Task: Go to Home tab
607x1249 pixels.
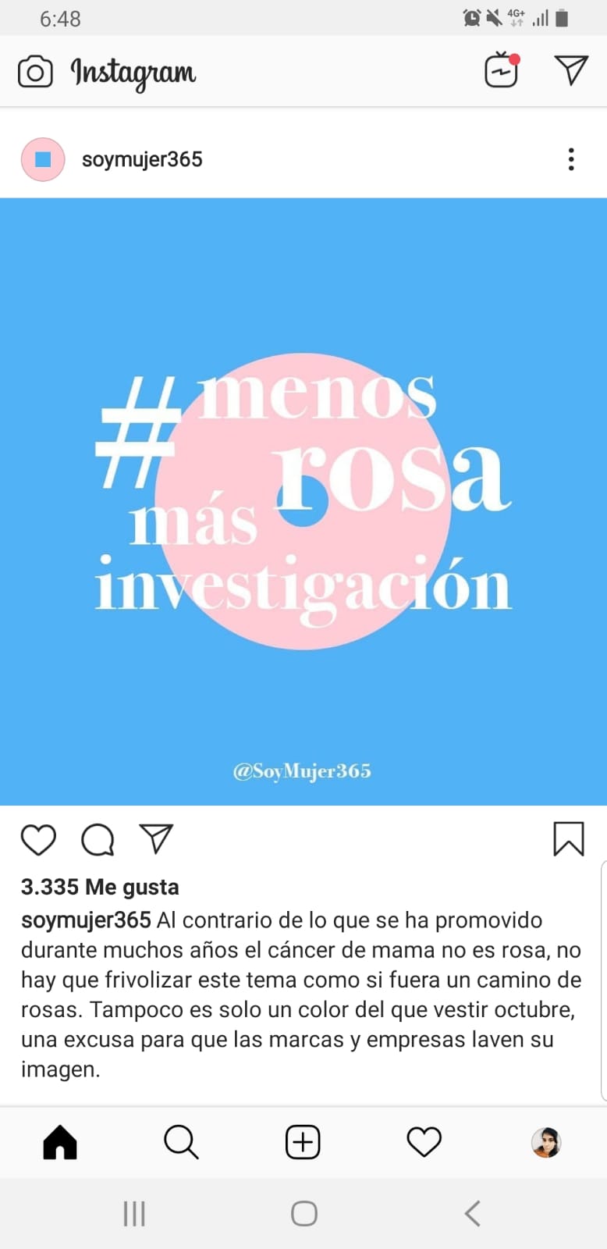Action: [x=60, y=1143]
